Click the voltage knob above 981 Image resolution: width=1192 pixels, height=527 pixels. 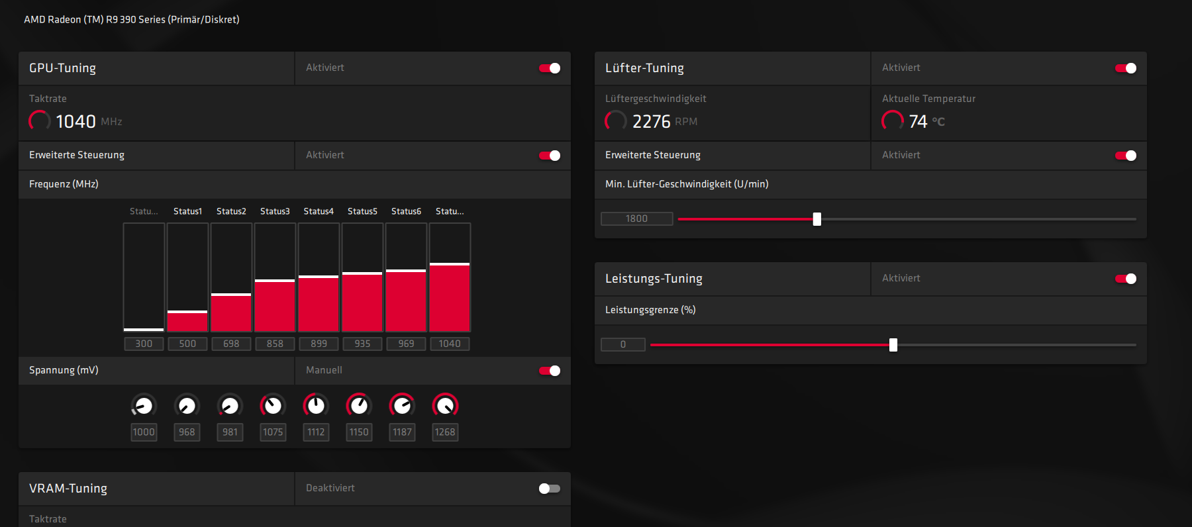tap(230, 406)
